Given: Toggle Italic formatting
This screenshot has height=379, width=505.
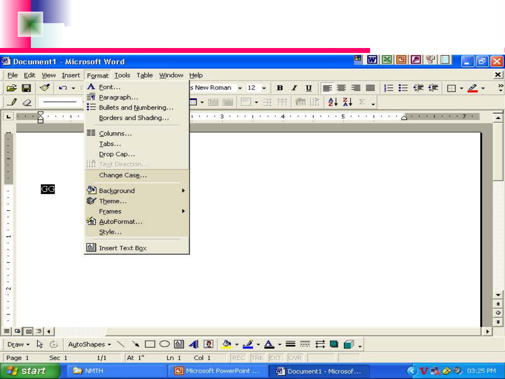Looking at the screenshot, I should (294, 88).
